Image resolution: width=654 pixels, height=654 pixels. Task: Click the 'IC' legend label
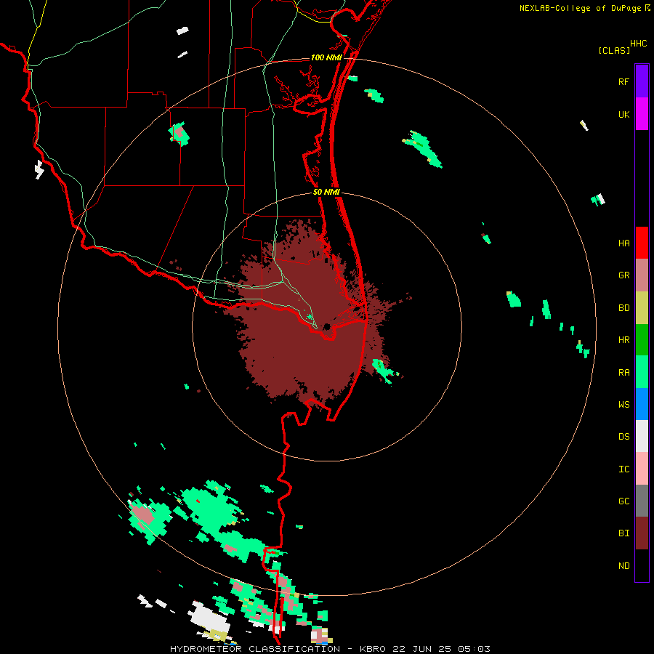tap(624, 469)
